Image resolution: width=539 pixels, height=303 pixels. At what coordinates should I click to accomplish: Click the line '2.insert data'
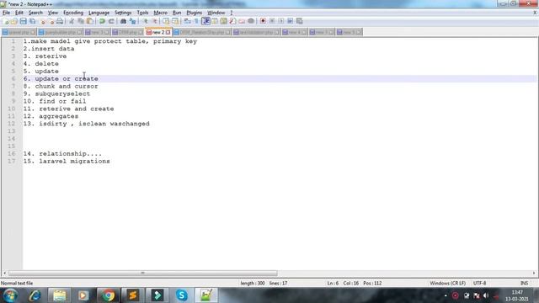point(49,49)
